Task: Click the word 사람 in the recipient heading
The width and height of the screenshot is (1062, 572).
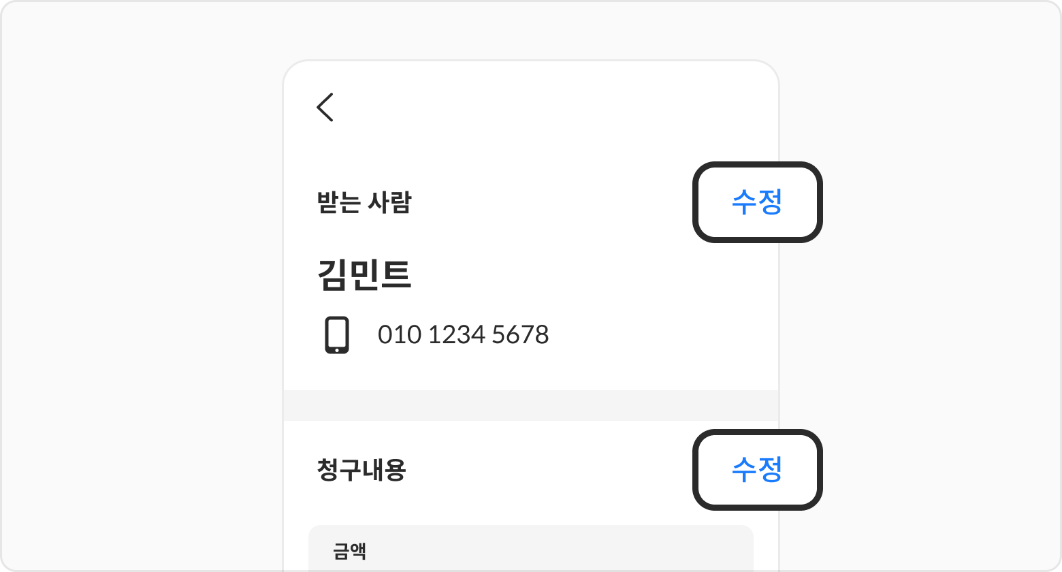Action: (389, 202)
